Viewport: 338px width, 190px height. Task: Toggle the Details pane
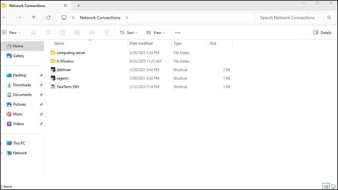[322, 32]
